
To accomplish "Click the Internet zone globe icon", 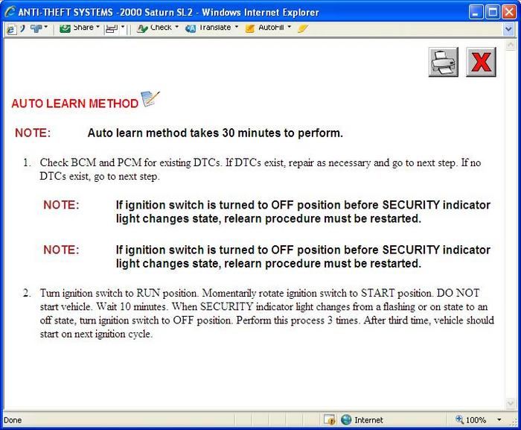I will pos(346,420).
